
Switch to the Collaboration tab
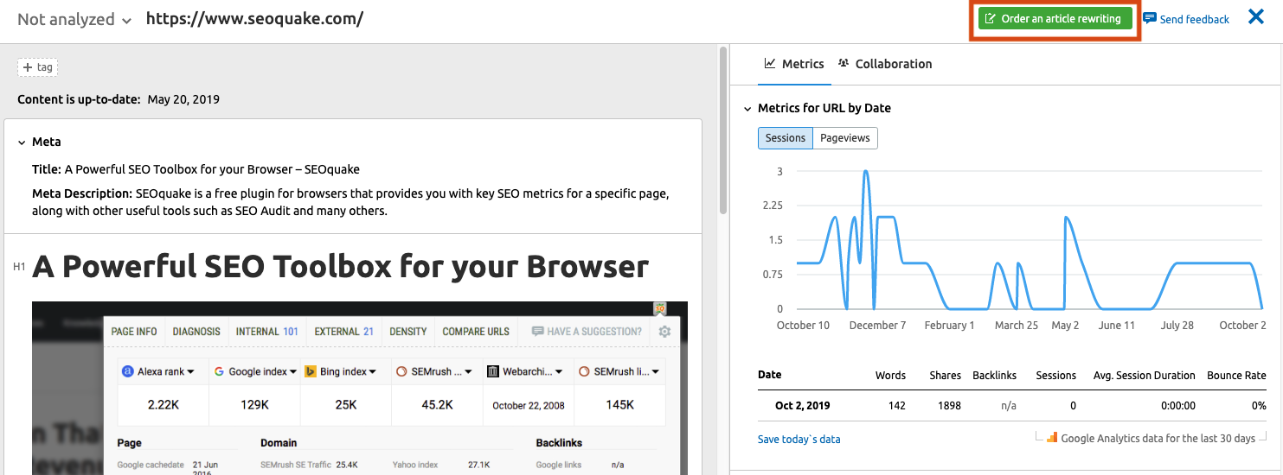tap(885, 64)
